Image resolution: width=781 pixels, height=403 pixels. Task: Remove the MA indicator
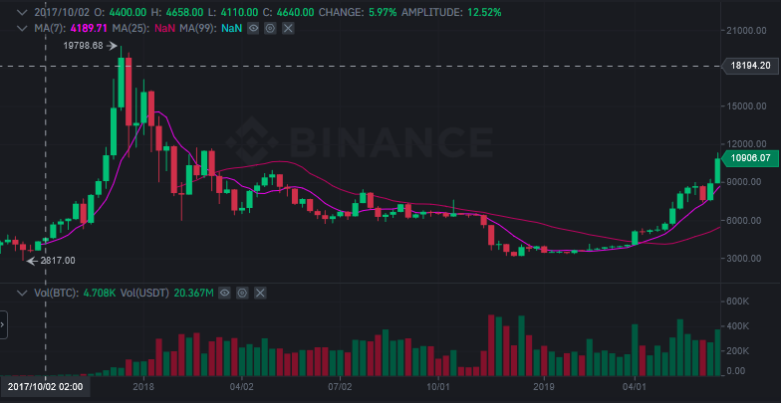(x=288, y=28)
